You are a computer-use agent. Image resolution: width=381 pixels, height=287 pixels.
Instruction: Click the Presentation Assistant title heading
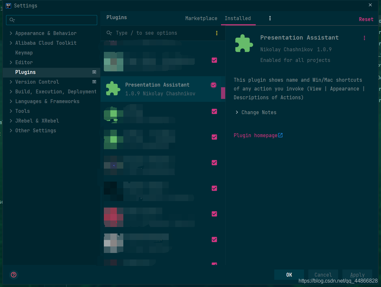[x=299, y=38]
